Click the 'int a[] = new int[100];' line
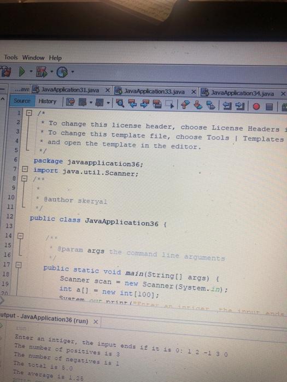 [x=109, y=292]
